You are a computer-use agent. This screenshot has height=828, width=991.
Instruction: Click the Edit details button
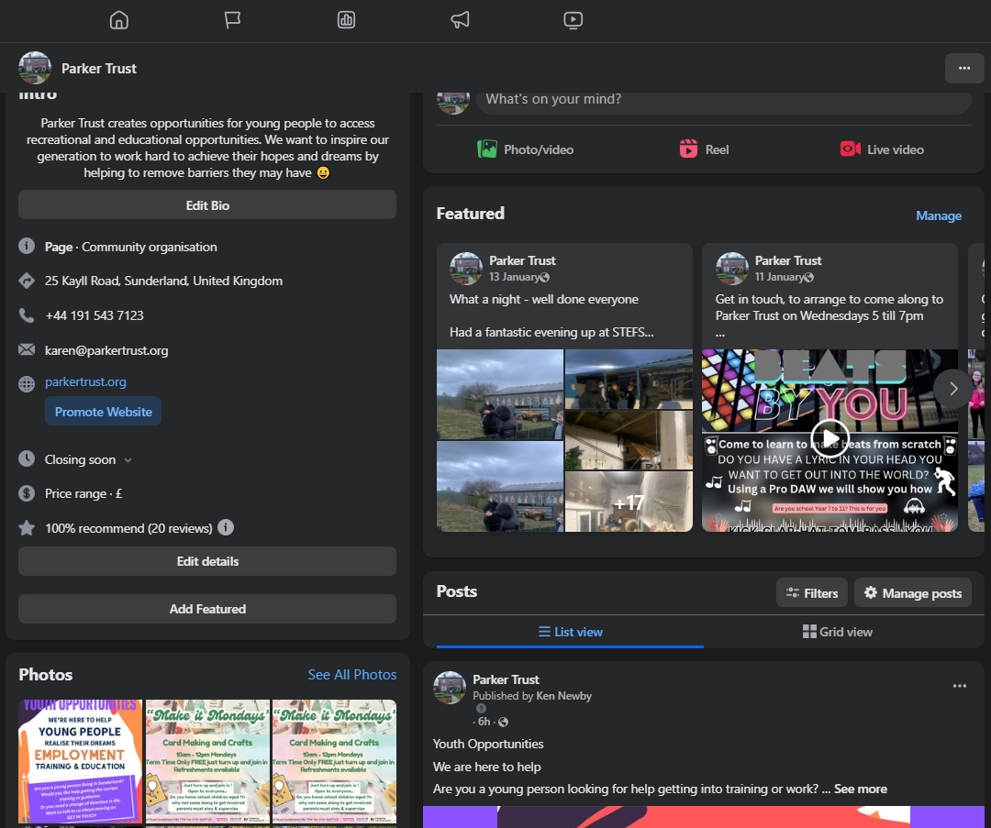[207, 561]
